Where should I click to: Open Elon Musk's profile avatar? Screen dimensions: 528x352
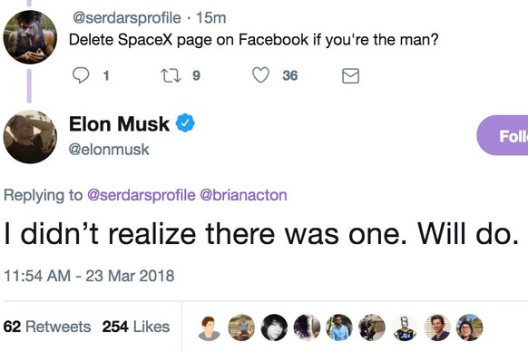(x=30, y=137)
